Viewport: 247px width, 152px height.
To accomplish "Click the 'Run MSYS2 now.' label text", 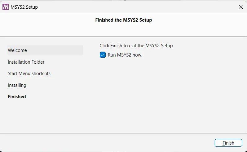I will [x=125, y=55].
